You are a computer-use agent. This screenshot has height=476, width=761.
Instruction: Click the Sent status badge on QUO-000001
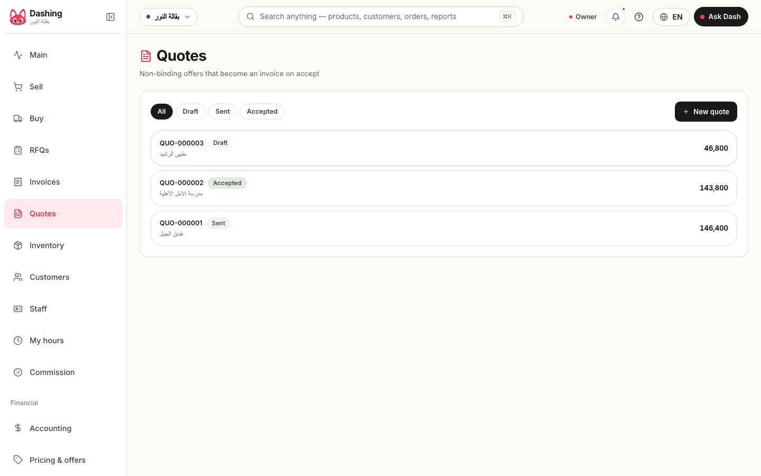click(218, 223)
